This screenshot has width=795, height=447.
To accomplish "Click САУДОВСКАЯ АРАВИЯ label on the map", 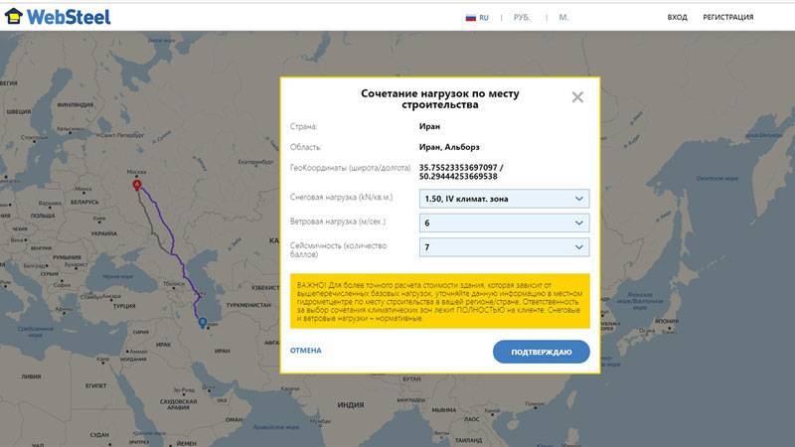I will (179, 404).
